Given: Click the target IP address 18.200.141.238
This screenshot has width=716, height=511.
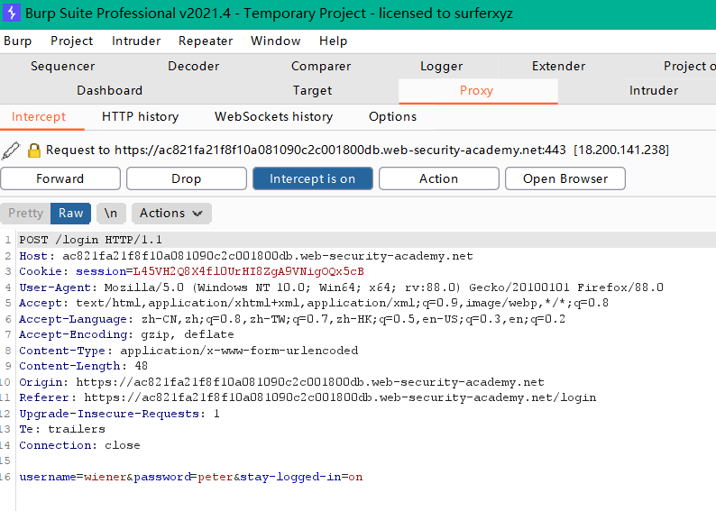Looking at the screenshot, I should 621,151.
